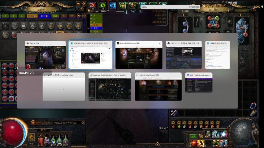Image resolution: width=264 pixels, height=148 pixels.
Task: Open the orange 화폐 stash tab
Action: click(32, 16)
